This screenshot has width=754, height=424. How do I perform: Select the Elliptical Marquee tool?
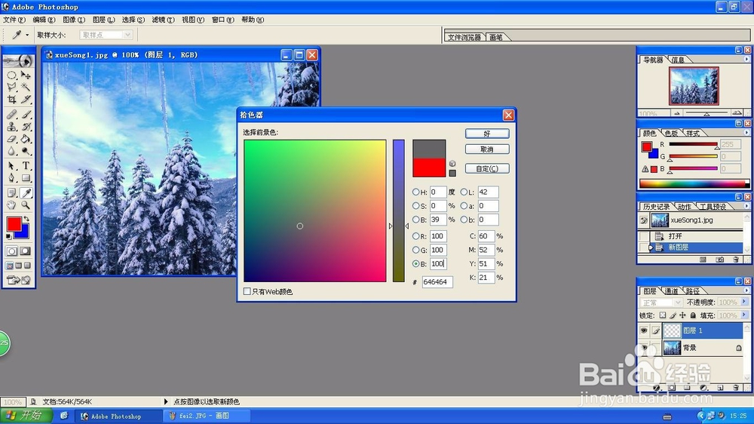[11, 75]
